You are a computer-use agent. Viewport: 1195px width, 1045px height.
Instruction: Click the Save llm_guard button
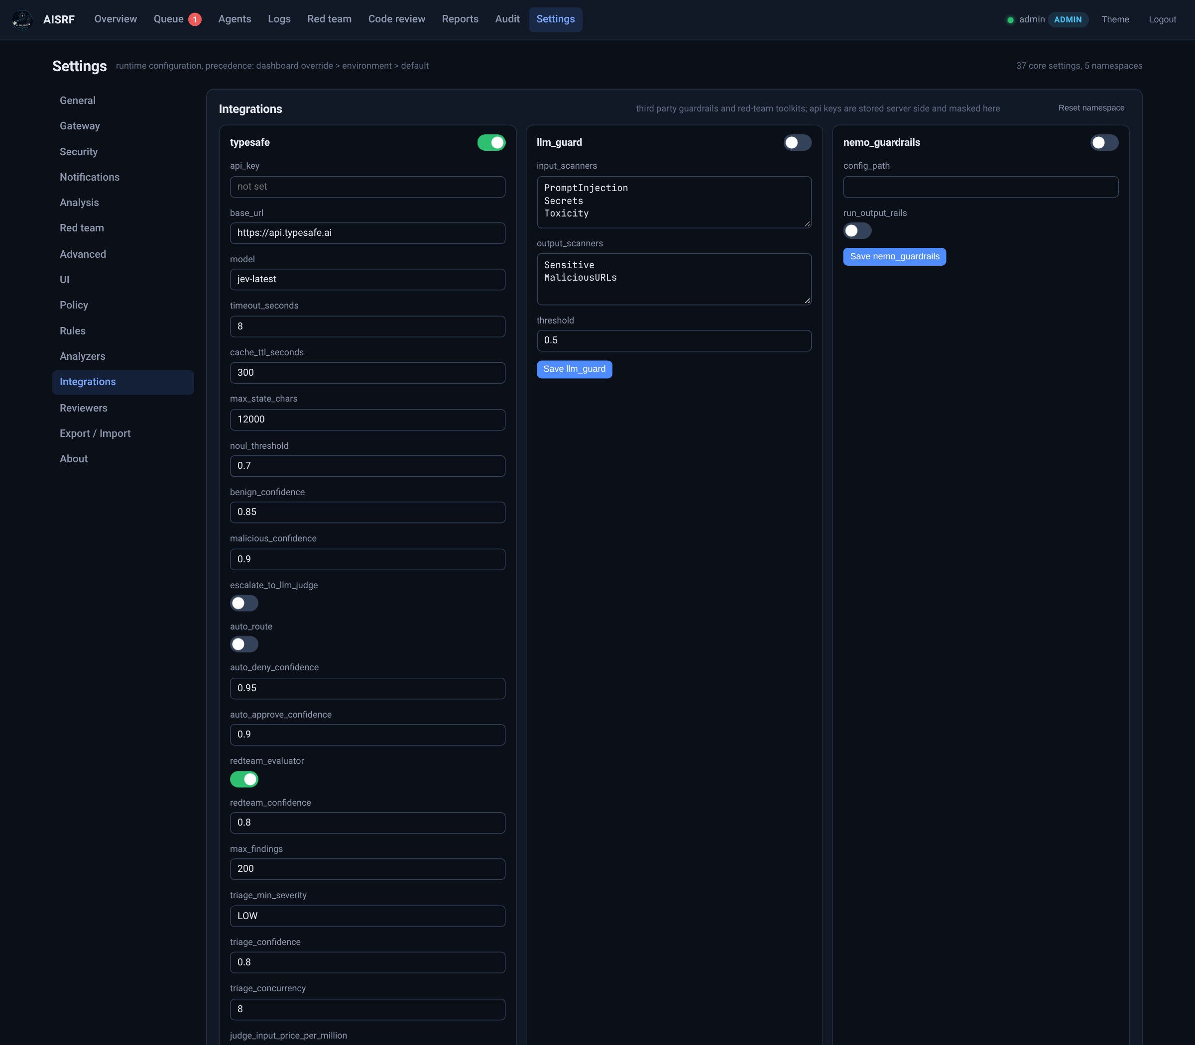[x=574, y=369]
